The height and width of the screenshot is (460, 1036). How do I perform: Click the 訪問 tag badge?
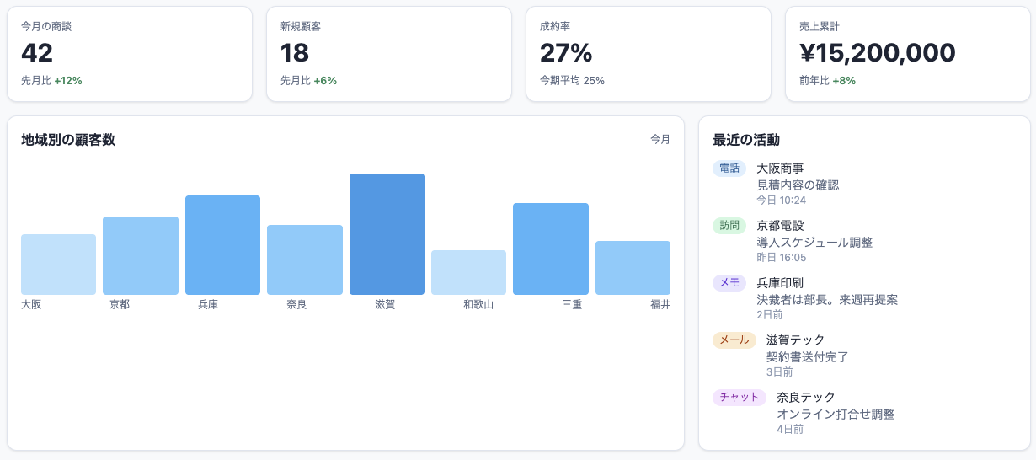[729, 226]
